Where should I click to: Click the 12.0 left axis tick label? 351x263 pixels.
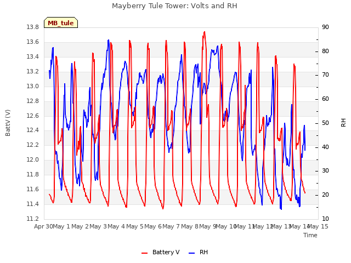click(x=33, y=159)
